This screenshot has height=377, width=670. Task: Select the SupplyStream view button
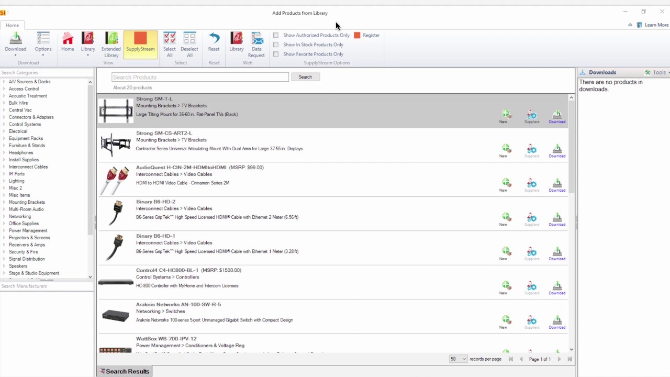click(x=140, y=44)
